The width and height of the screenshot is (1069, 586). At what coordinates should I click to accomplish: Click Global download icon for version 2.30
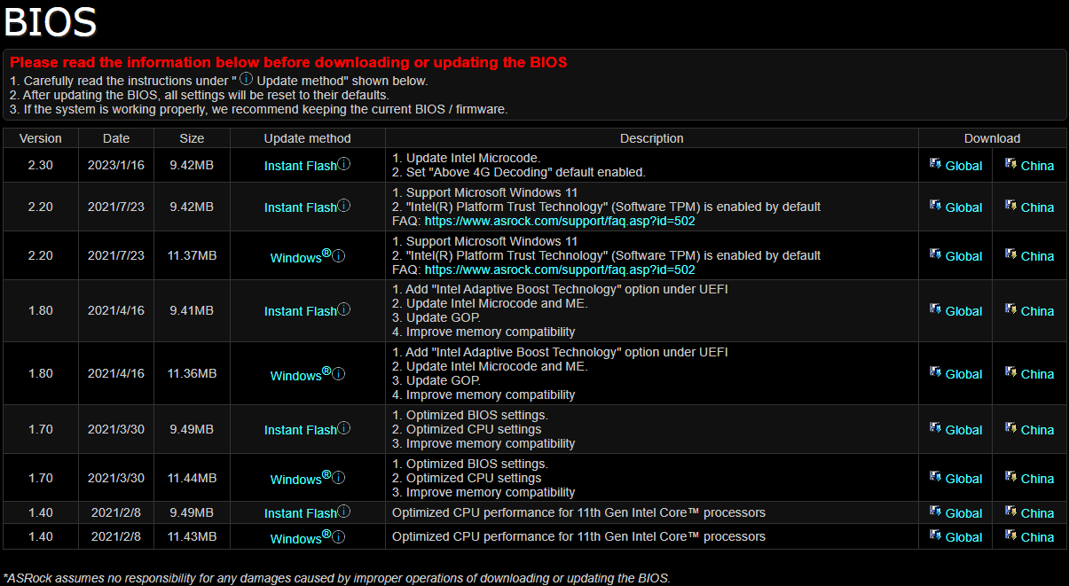click(x=935, y=164)
